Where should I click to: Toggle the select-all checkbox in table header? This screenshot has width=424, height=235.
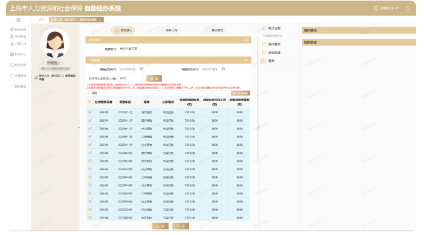(89, 102)
